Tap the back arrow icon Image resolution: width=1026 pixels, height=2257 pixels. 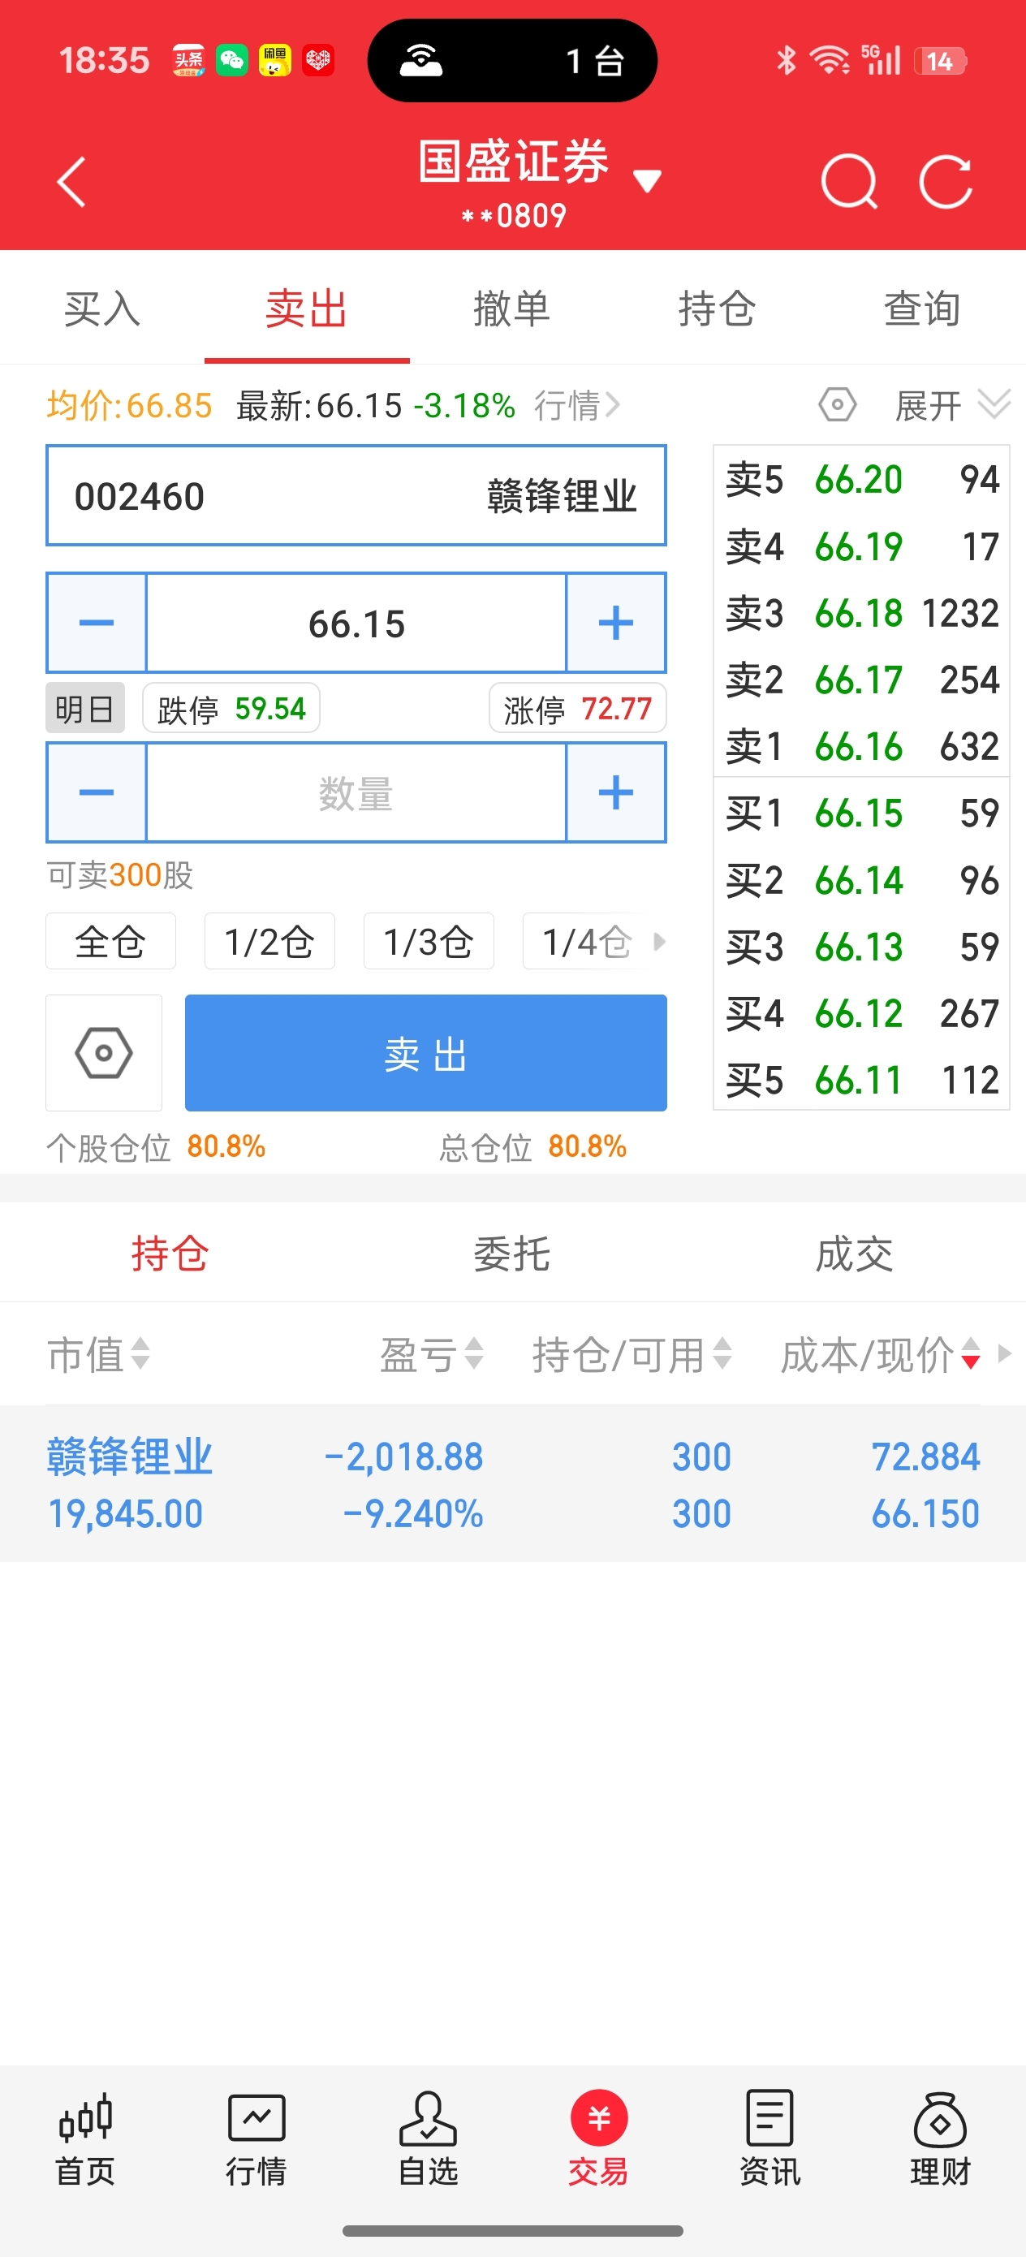(72, 182)
